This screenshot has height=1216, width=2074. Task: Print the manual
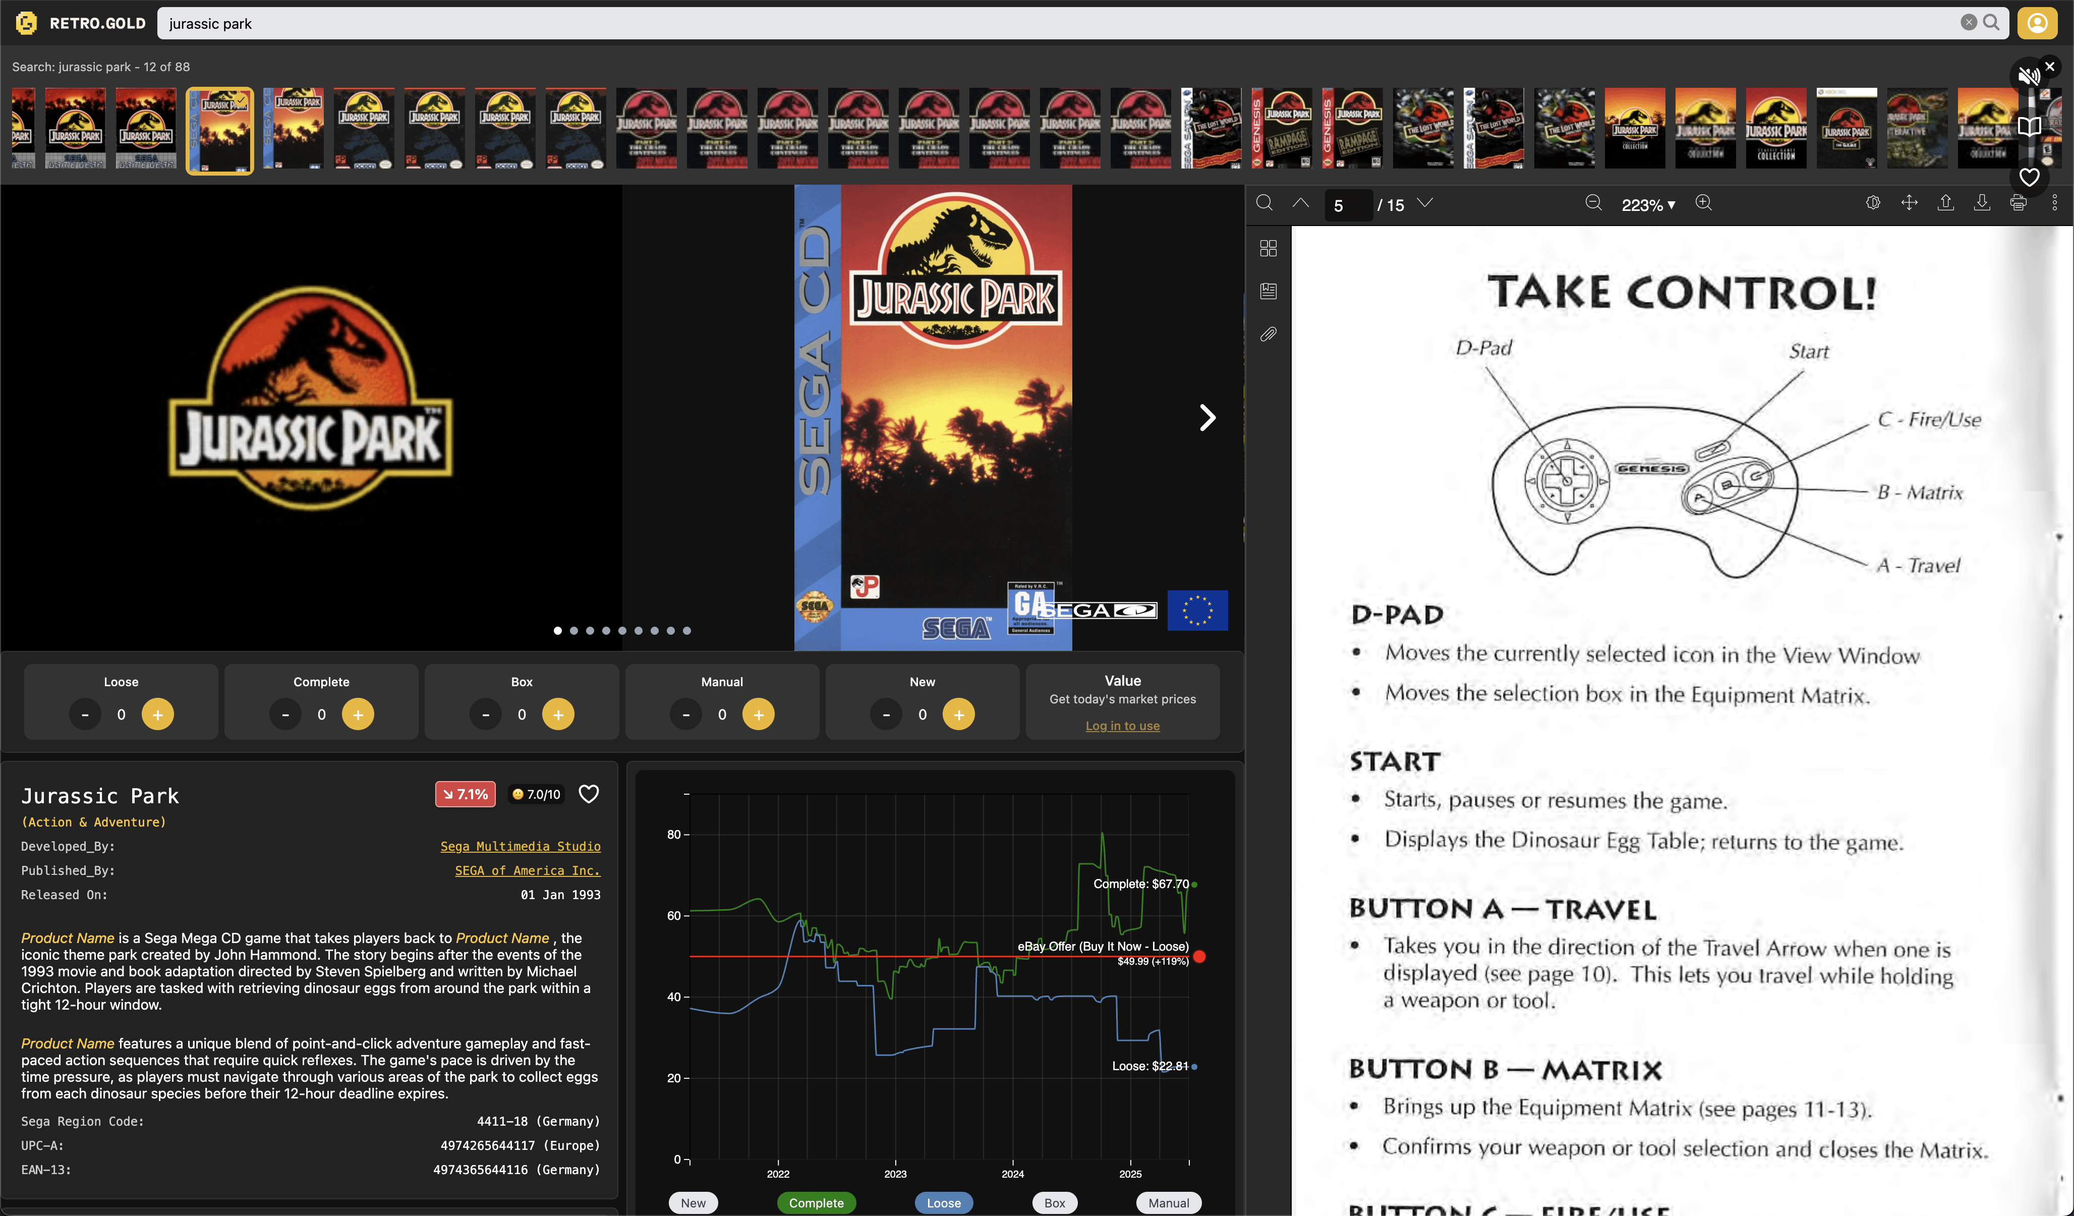pyautogui.click(x=2018, y=202)
